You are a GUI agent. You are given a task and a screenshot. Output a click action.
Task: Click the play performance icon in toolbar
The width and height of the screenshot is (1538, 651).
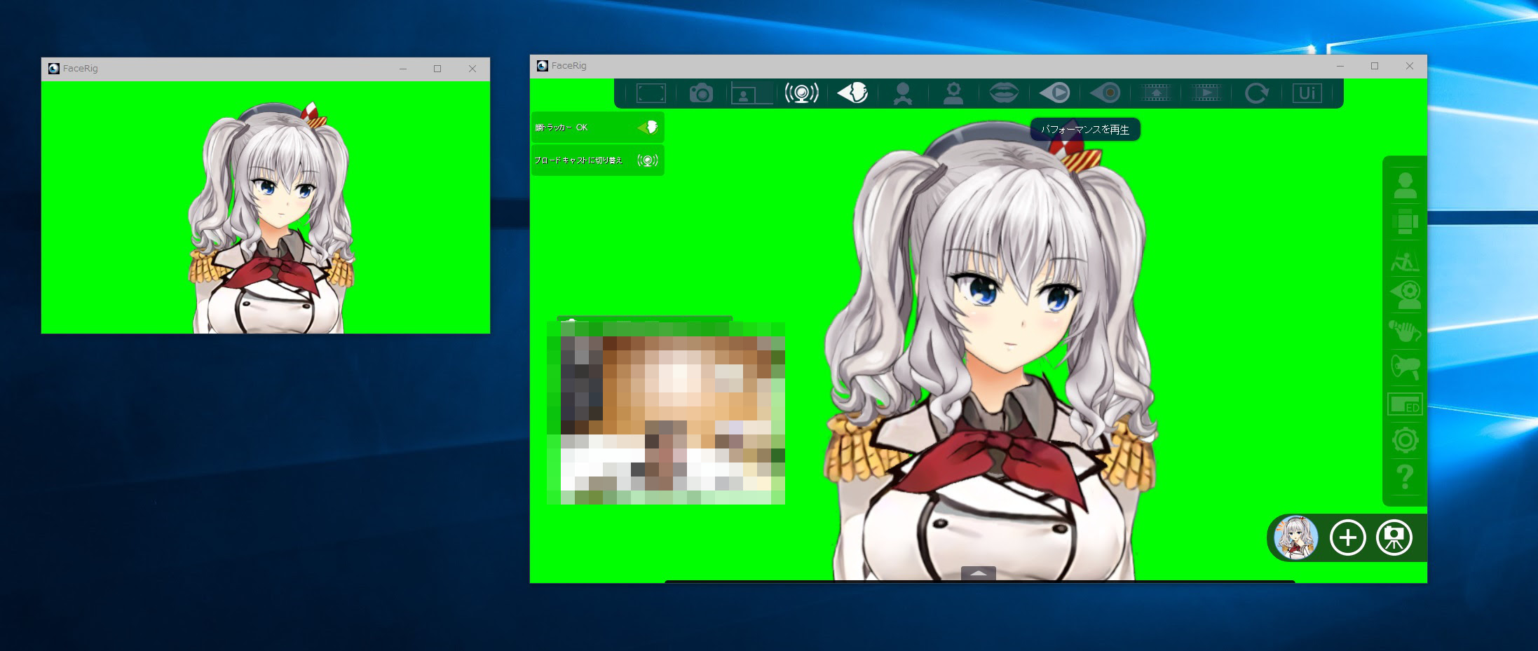click(x=1054, y=92)
